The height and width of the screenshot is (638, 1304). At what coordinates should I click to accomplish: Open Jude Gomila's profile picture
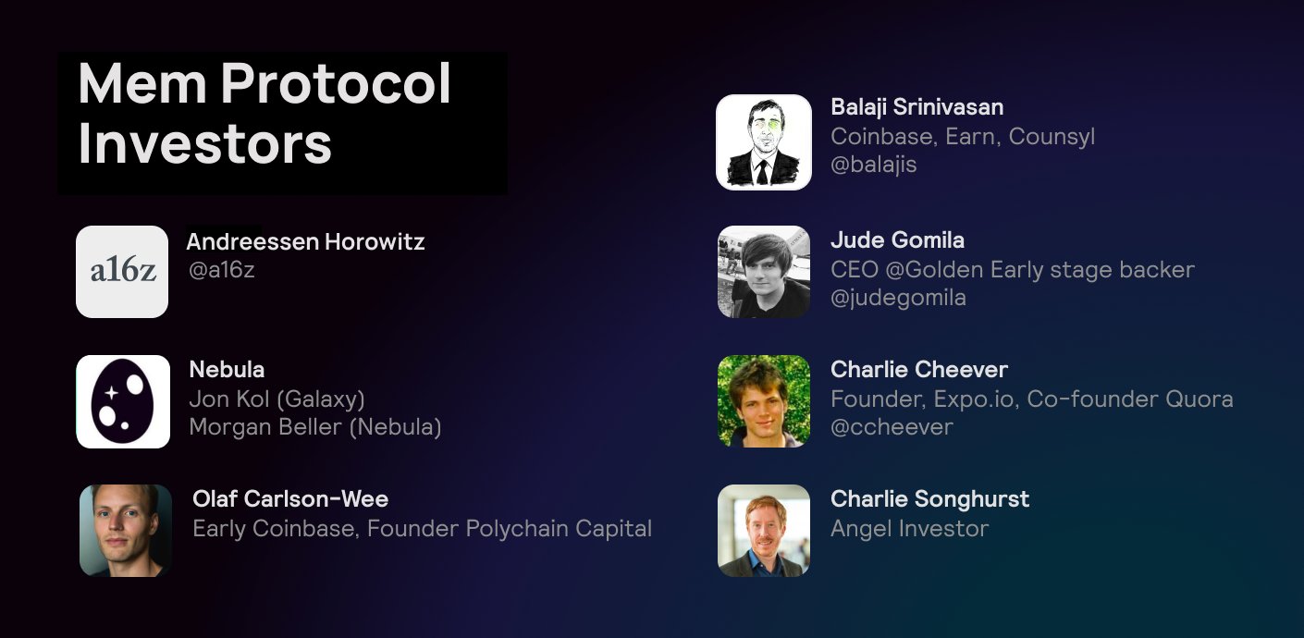click(764, 272)
